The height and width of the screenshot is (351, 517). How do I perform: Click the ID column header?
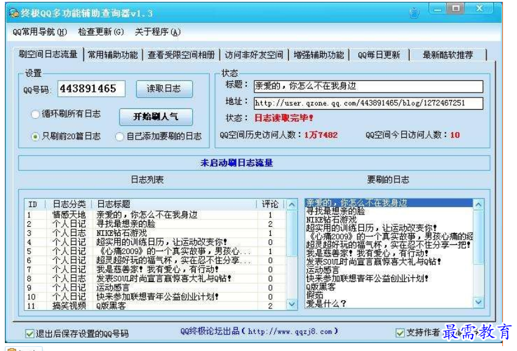[x=35, y=204]
